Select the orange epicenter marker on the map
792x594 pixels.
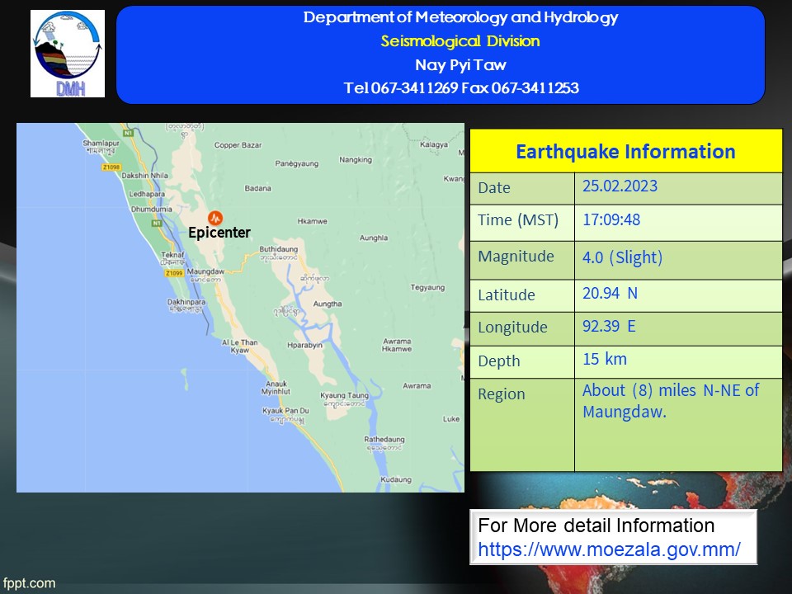click(215, 218)
